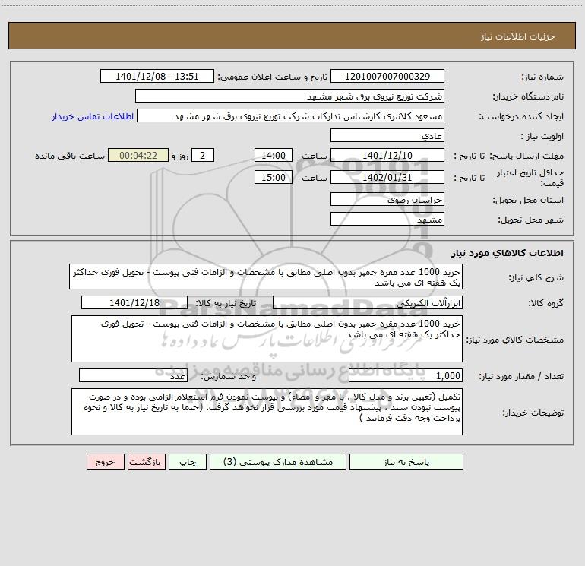Click the اولویت نیاز label

click(x=542, y=137)
